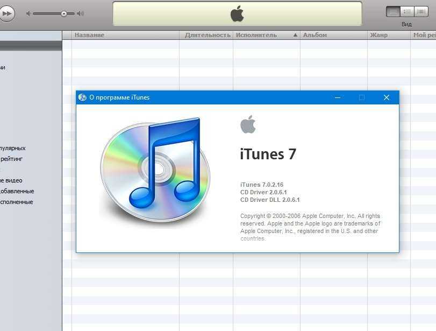Click the CD Driver 2.0.6.1 text
This screenshot has width=436, height=331.
pyautogui.click(x=263, y=192)
